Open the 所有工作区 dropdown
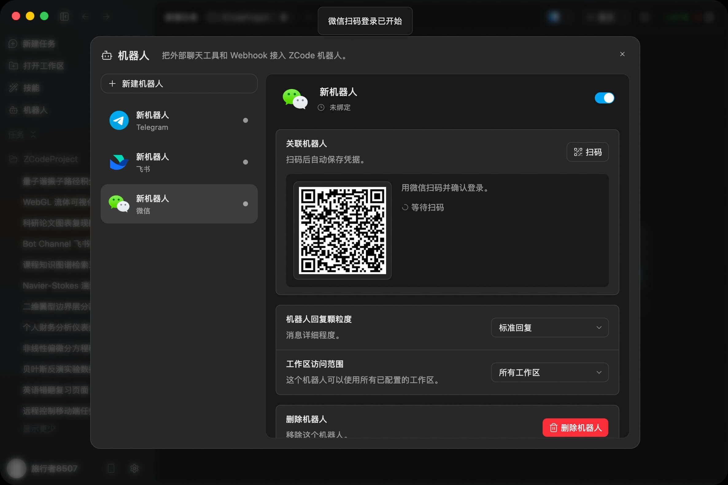This screenshot has height=485, width=728. (550, 372)
